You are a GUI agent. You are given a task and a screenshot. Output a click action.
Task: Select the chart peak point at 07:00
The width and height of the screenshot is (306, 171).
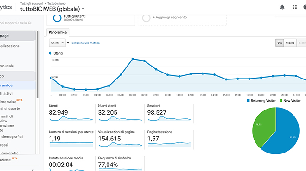click(x=133, y=59)
